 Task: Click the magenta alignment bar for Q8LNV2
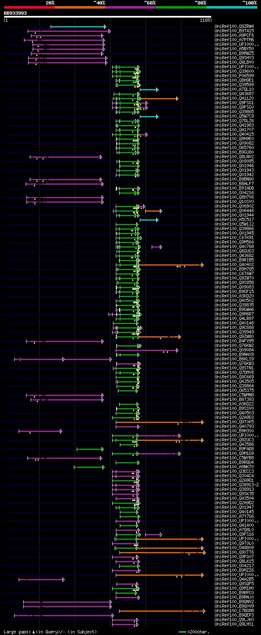tap(66, 157)
